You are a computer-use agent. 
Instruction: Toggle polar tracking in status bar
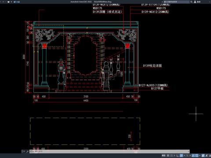click(x=181, y=155)
